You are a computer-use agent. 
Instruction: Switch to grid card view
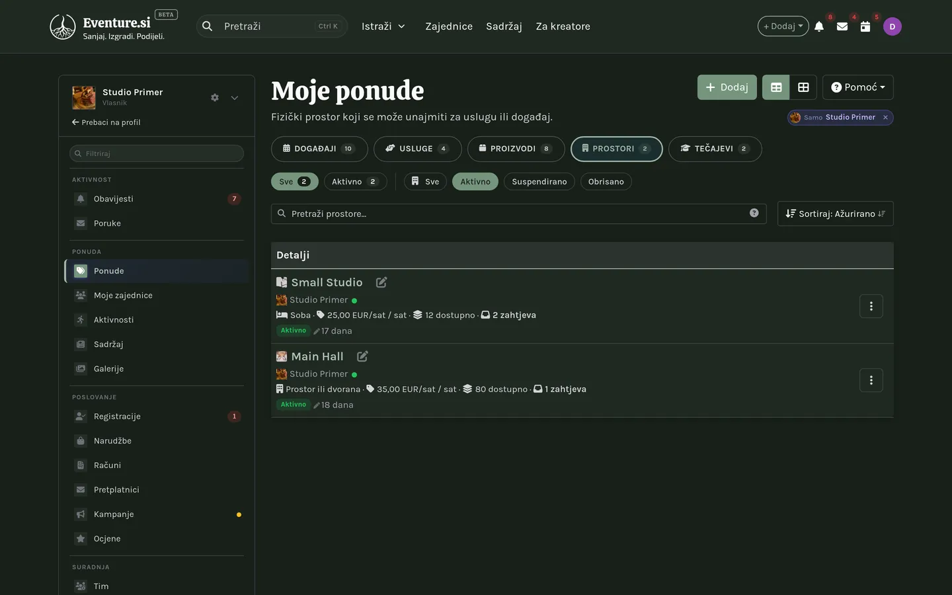803,87
